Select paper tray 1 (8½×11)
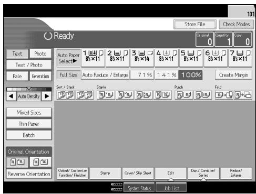The image size is (256, 194). click(x=93, y=58)
